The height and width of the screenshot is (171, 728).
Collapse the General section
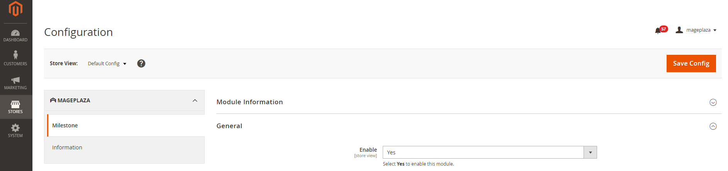(713, 126)
